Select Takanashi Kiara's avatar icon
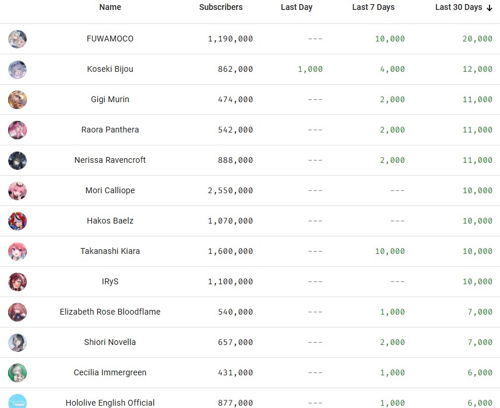 tap(17, 252)
